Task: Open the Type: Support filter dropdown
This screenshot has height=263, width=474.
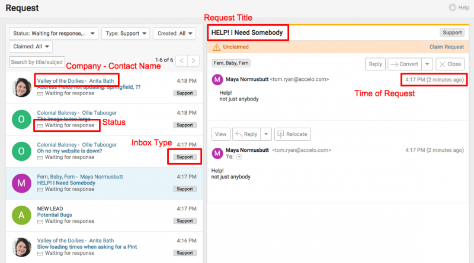Action: point(126,34)
